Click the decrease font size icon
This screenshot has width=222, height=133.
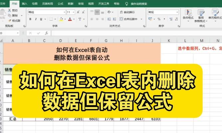tap(83, 12)
